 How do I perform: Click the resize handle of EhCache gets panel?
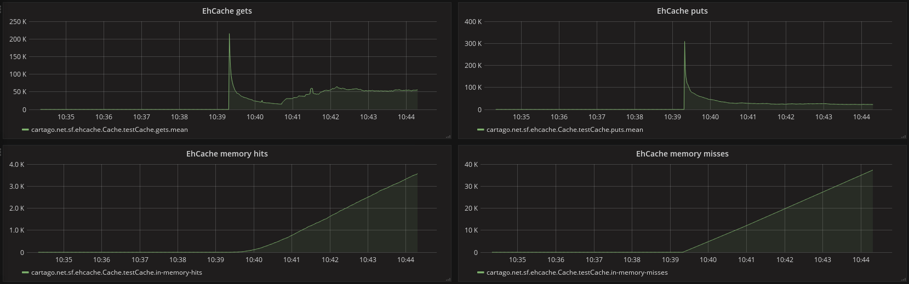[448, 137]
